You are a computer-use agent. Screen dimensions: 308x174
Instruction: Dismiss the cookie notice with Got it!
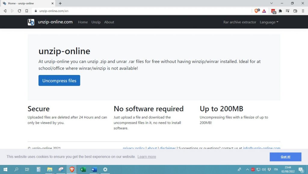[285, 157]
